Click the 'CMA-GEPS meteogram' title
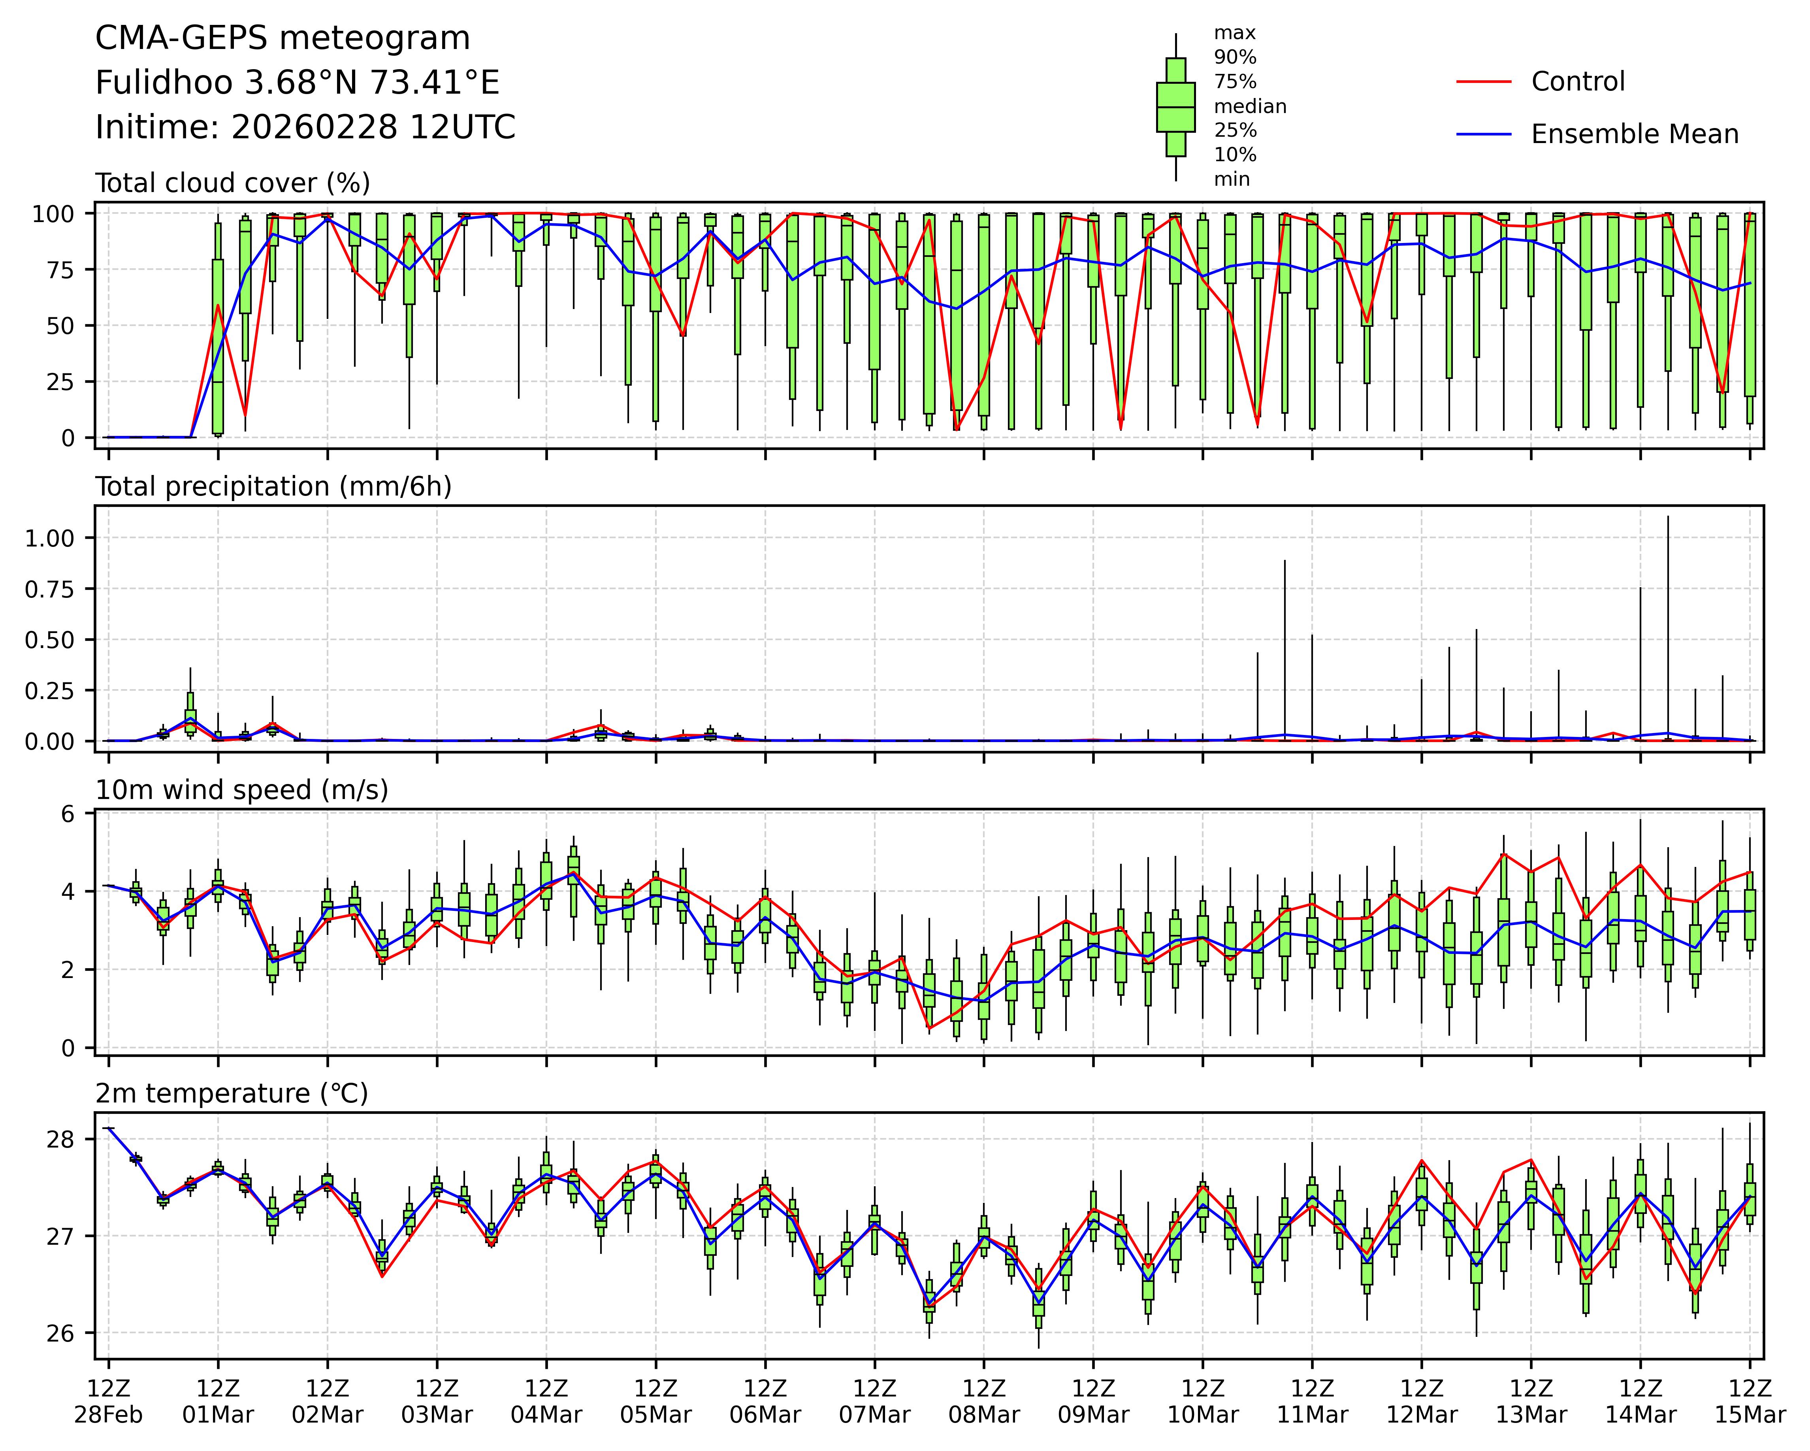This screenshot has width=1810, height=1451. click(x=282, y=39)
